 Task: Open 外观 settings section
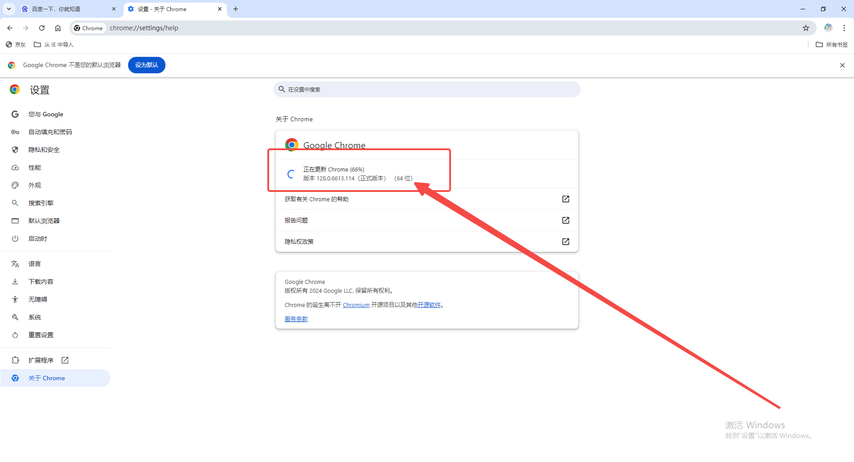pyautogui.click(x=56, y=185)
